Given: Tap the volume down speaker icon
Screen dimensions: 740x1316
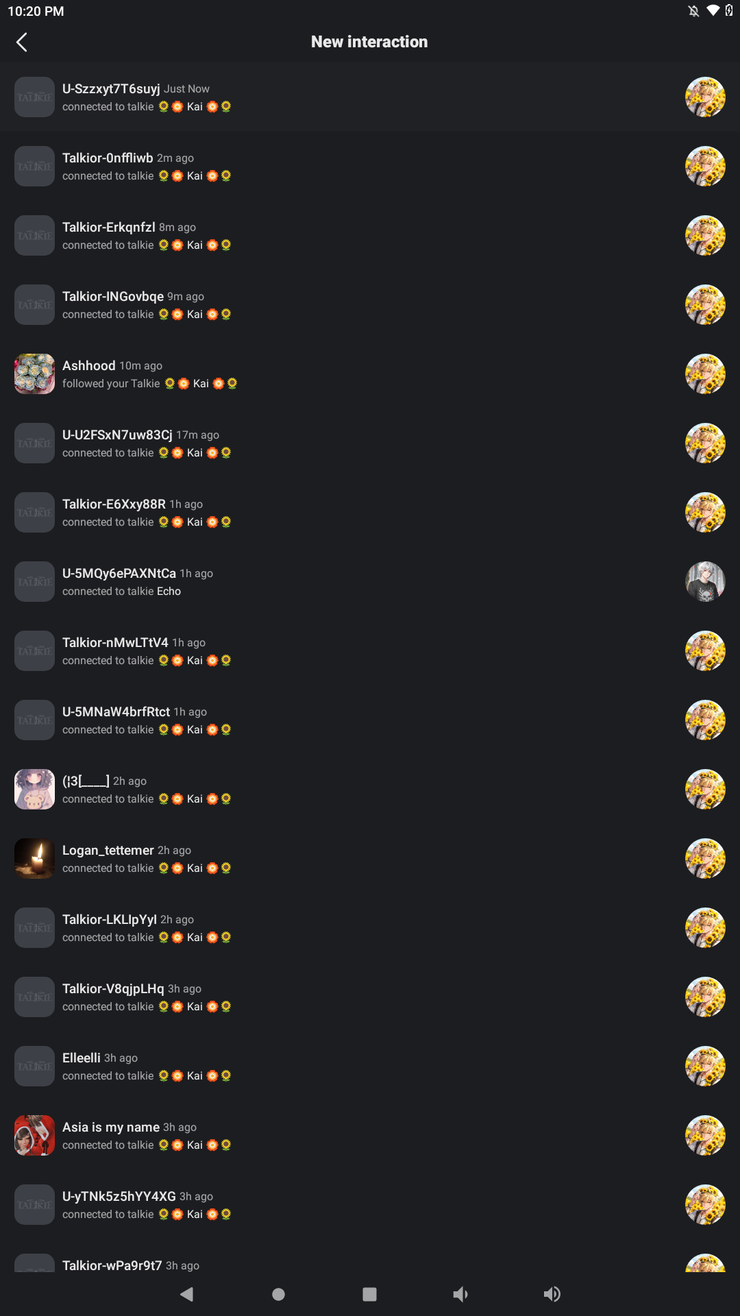Looking at the screenshot, I should click(460, 1294).
